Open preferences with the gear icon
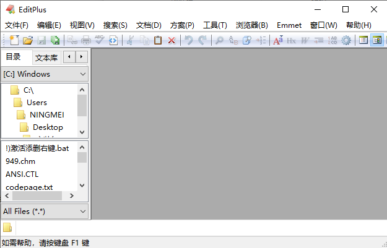The height and width of the screenshot is (248, 387). [x=346, y=40]
